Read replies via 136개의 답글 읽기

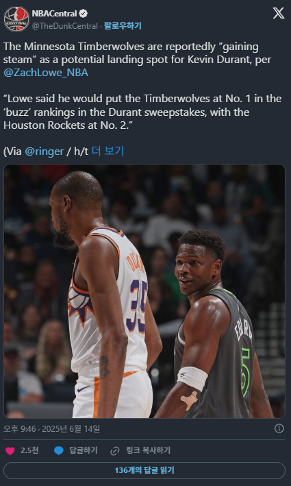[144, 470]
